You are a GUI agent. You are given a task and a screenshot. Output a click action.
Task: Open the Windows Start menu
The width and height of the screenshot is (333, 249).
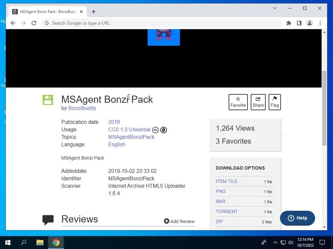(8, 243)
